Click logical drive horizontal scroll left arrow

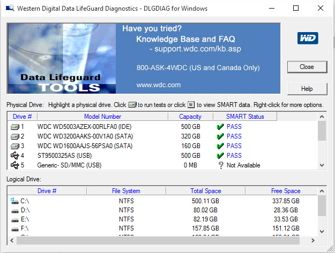(x=12, y=240)
